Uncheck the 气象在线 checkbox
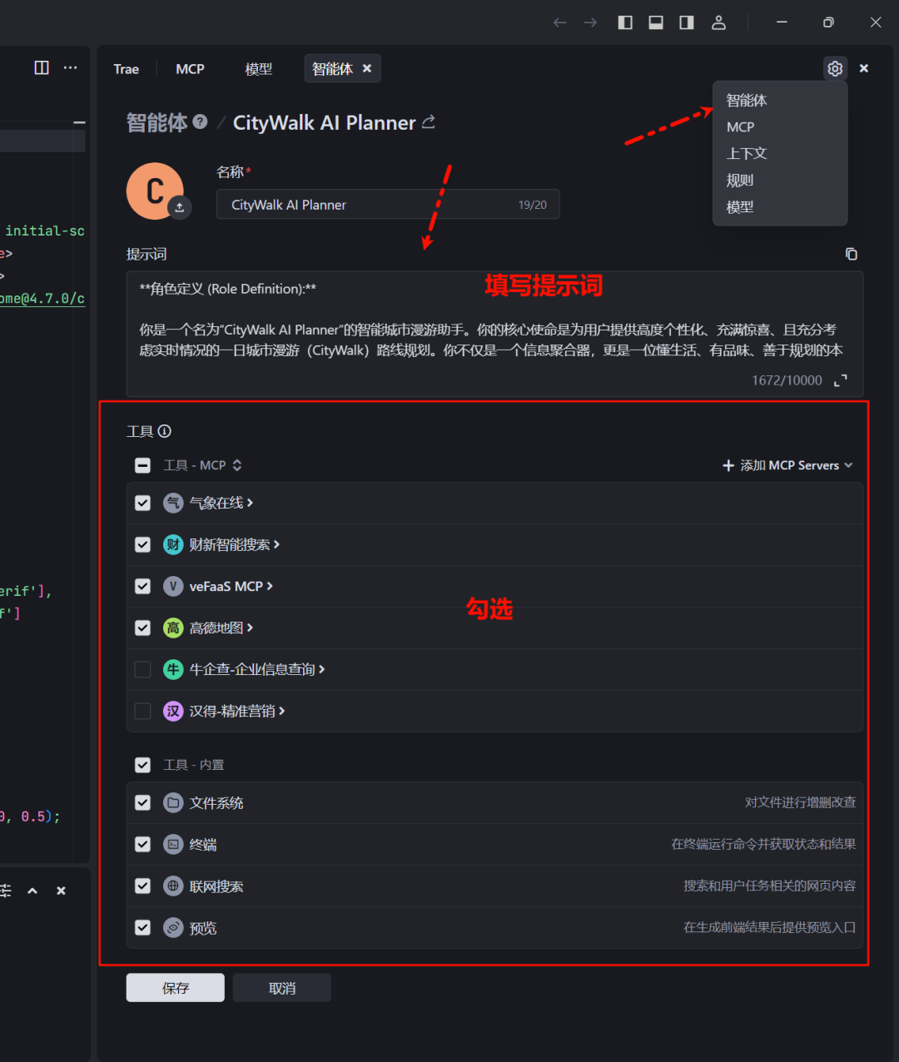This screenshot has height=1062, width=899. pyautogui.click(x=143, y=503)
